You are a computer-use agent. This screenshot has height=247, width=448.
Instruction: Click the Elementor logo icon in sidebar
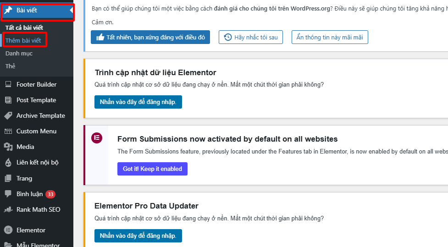click(8, 230)
